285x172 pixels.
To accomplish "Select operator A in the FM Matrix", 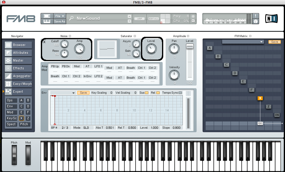I will [x=210, y=48].
